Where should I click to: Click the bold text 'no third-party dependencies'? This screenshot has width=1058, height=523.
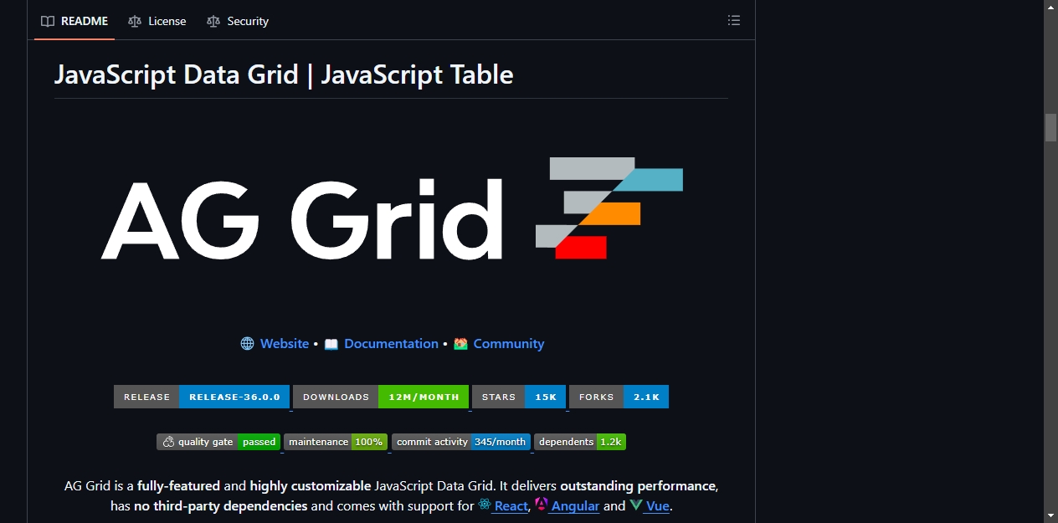pyautogui.click(x=221, y=506)
